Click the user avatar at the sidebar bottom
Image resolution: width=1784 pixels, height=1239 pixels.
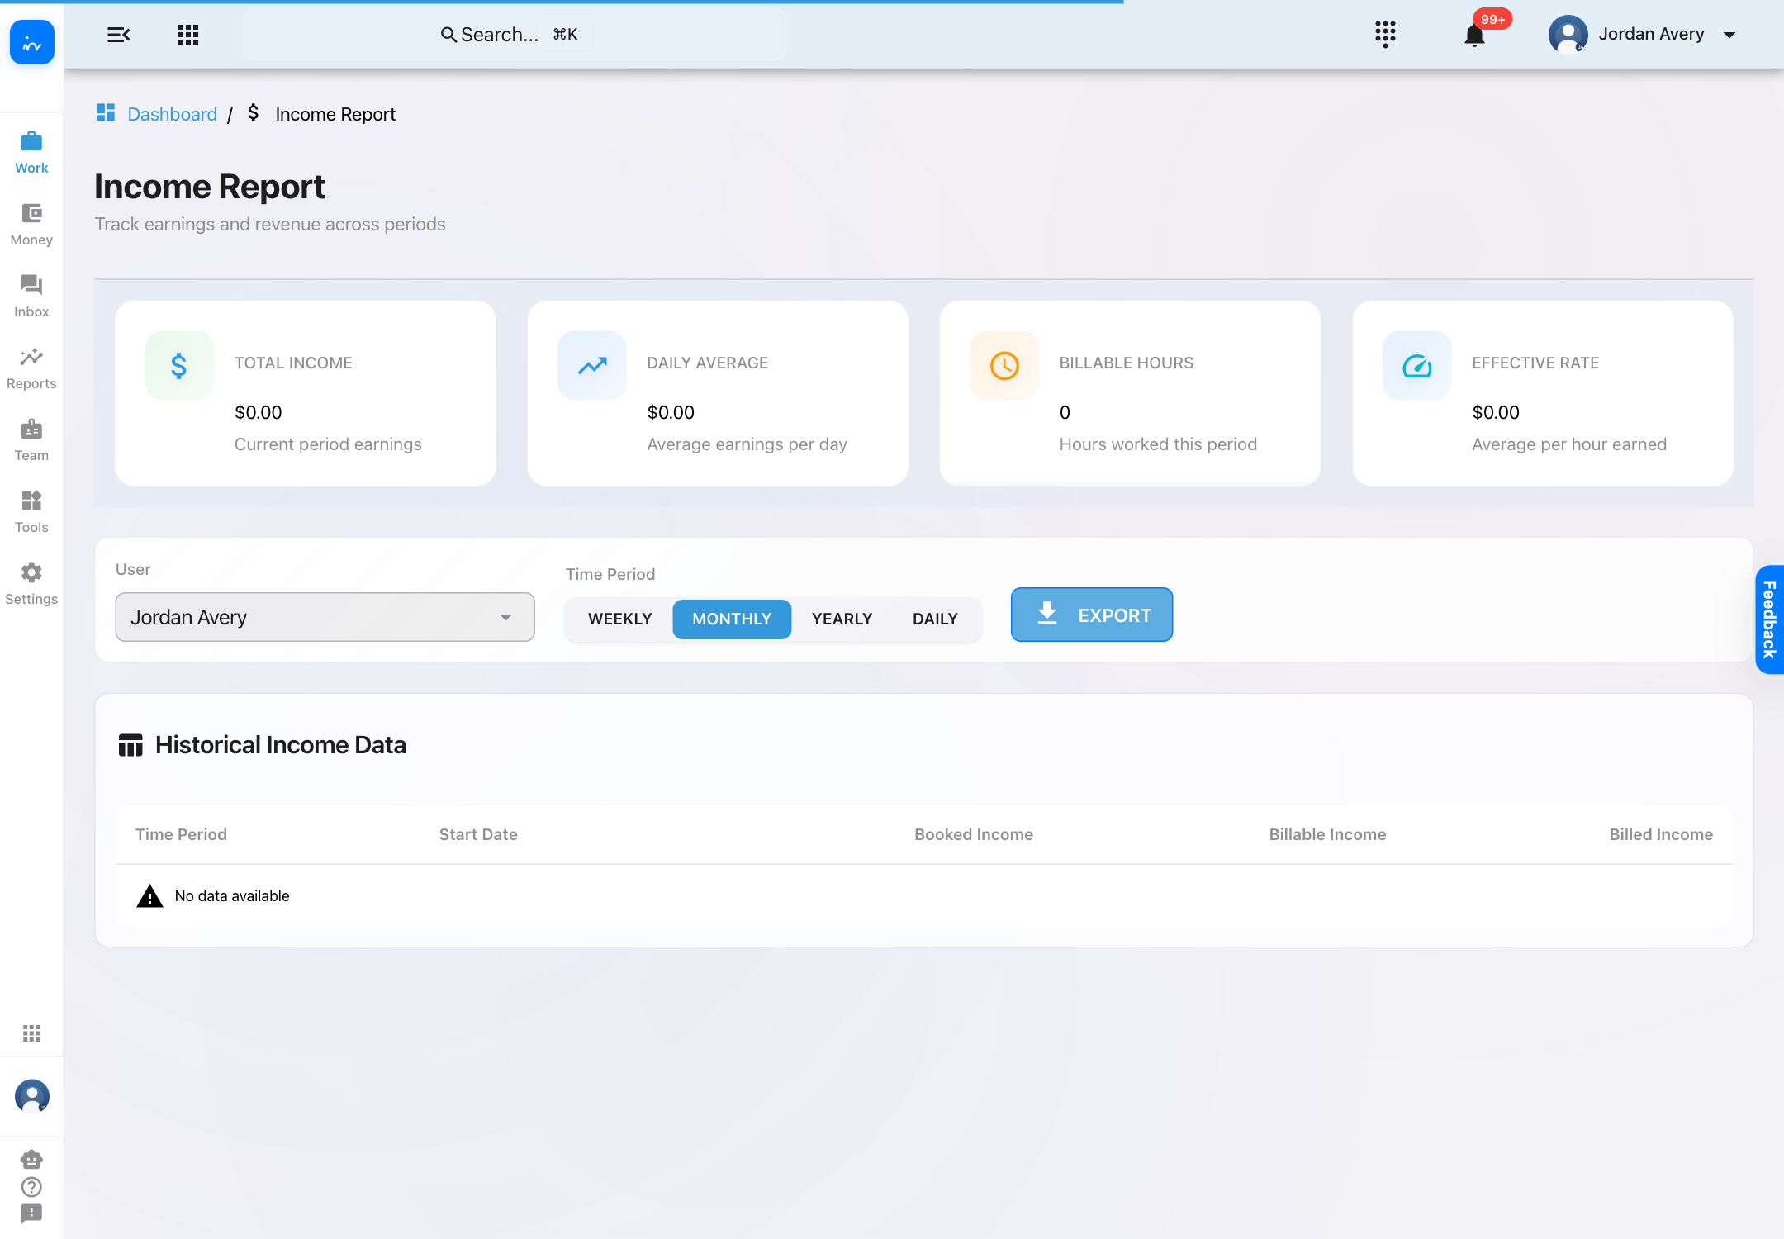(32, 1096)
